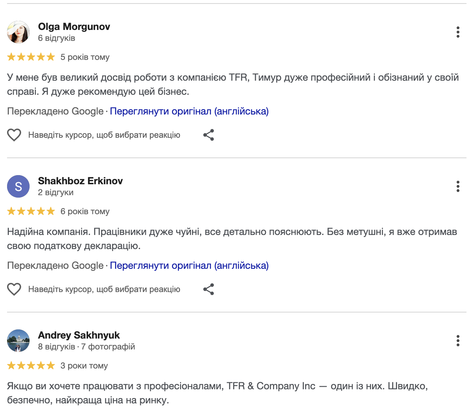Share Shakhboz Erkinov's review
This screenshot has width=476, height=409.
click(209, 289)
